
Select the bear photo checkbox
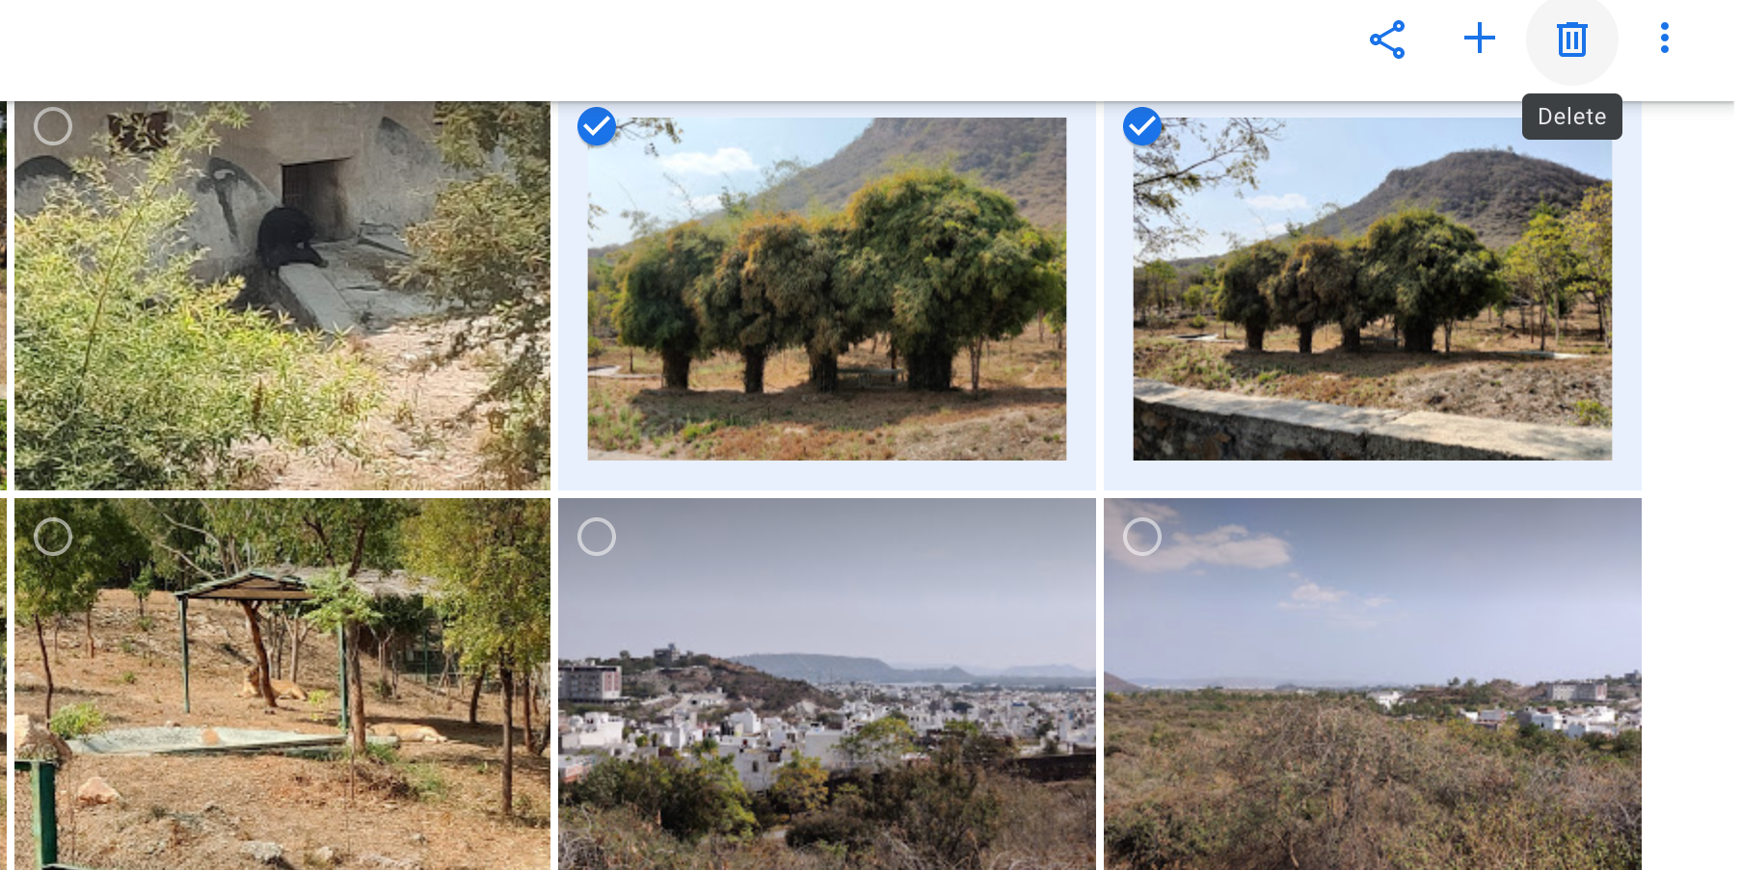(53, 126)
